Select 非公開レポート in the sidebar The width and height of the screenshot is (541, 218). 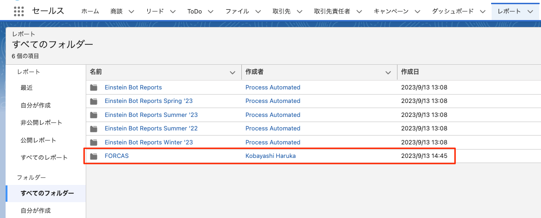(x=41, y=123)
